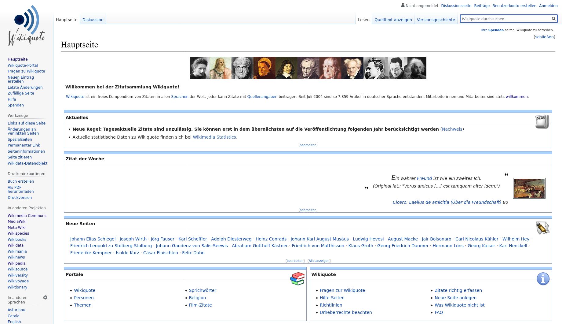
Task: Open the Film-Zitate portal
Action: coord(200,305)
